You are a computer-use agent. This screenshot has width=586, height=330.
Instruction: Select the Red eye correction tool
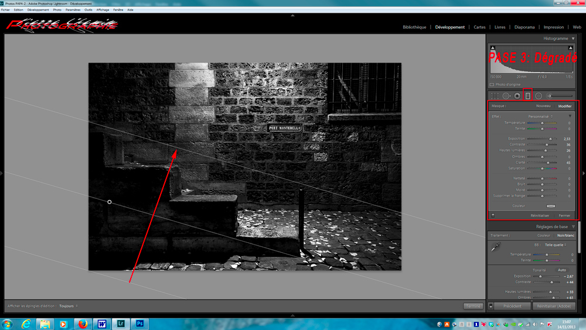click(x=517, y=96)
